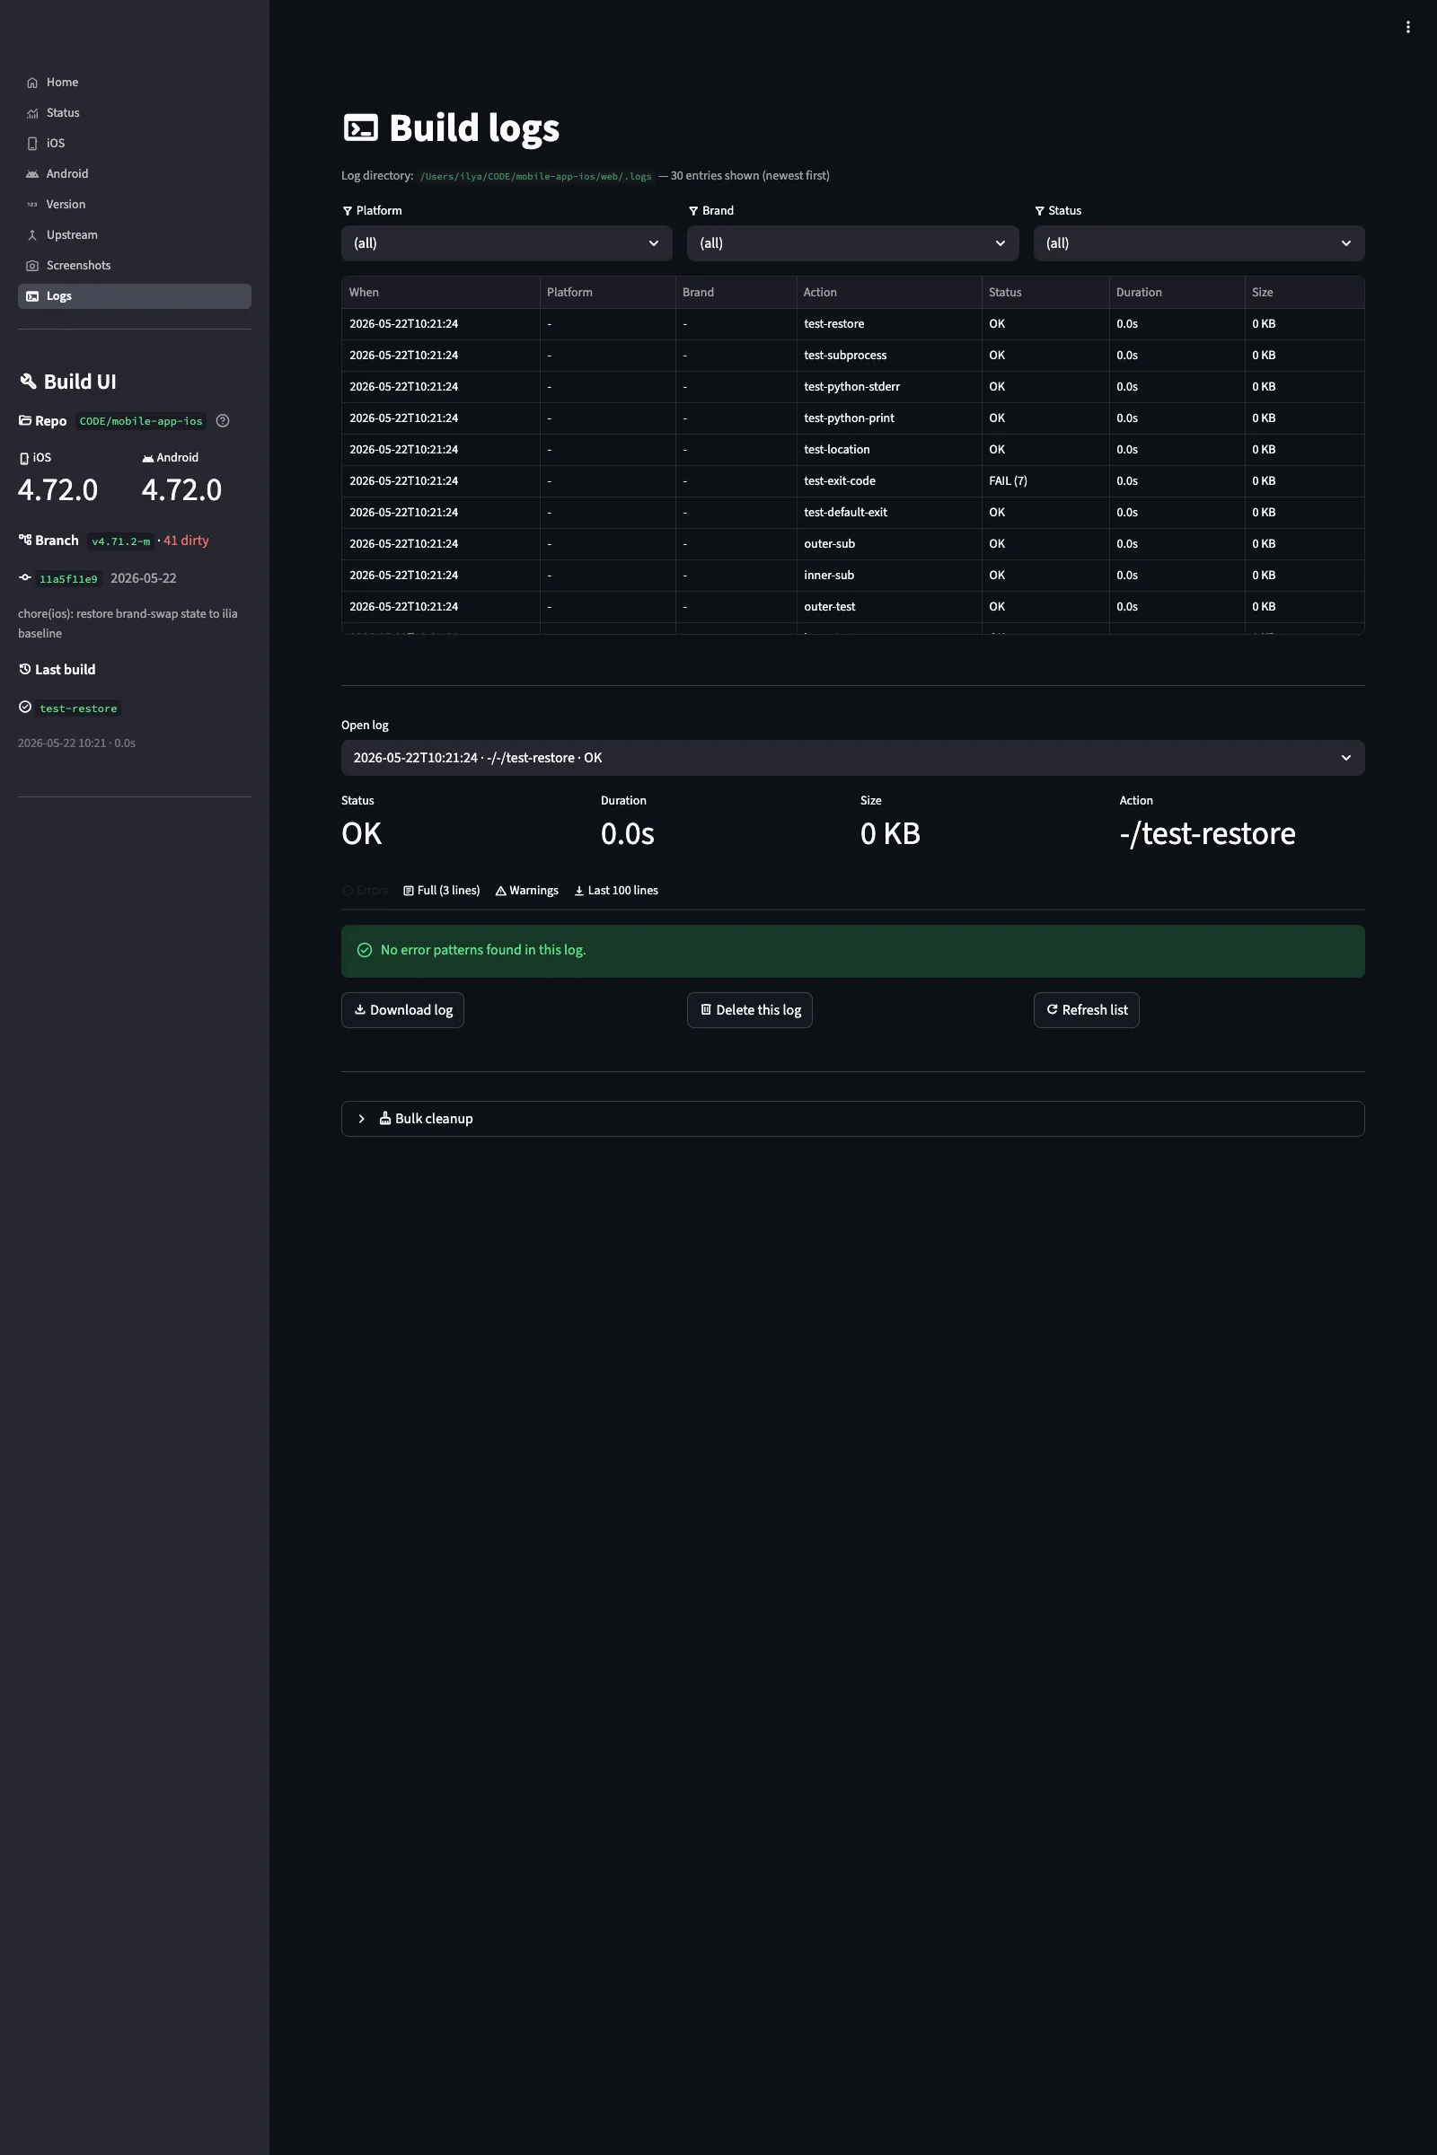Click the Version 123 icon

[x=32, y=205]
